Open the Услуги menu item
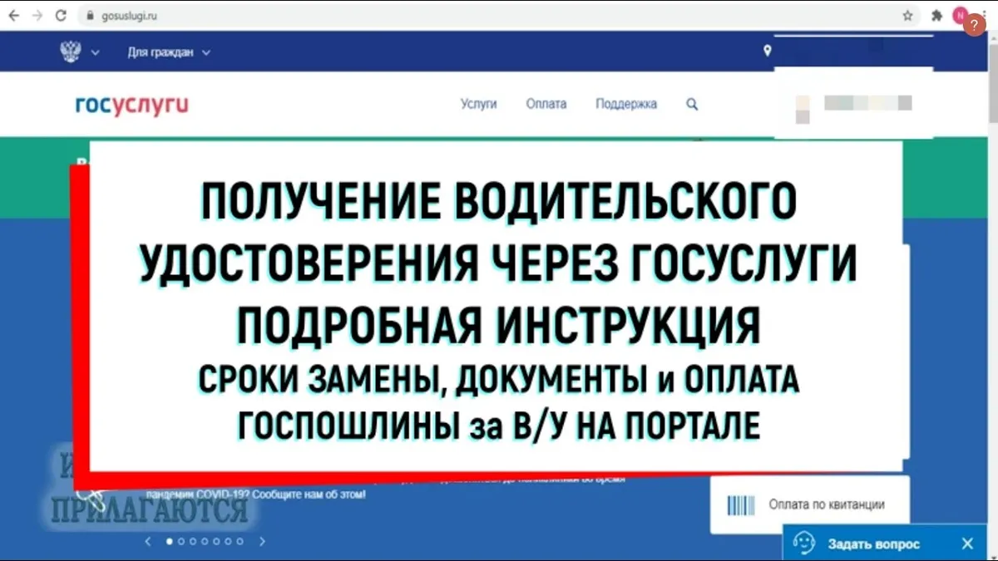This screenshot has width=998, height=561. [478, 104]
